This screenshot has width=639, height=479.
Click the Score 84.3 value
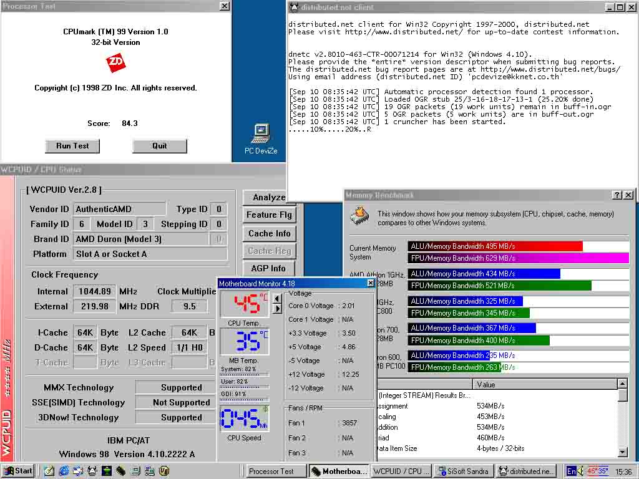(x=130, y=123)
